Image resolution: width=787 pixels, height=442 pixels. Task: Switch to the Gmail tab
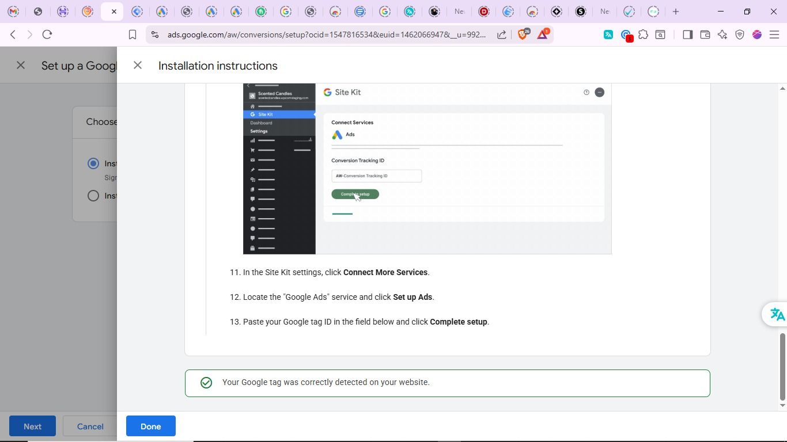13,12
